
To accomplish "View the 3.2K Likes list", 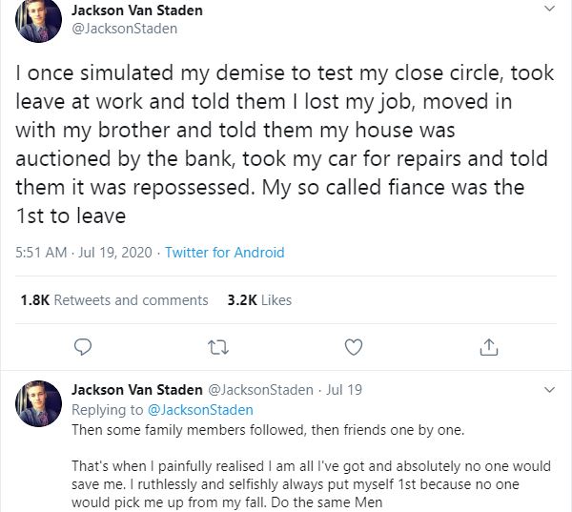I will click(x=259, y=299).
